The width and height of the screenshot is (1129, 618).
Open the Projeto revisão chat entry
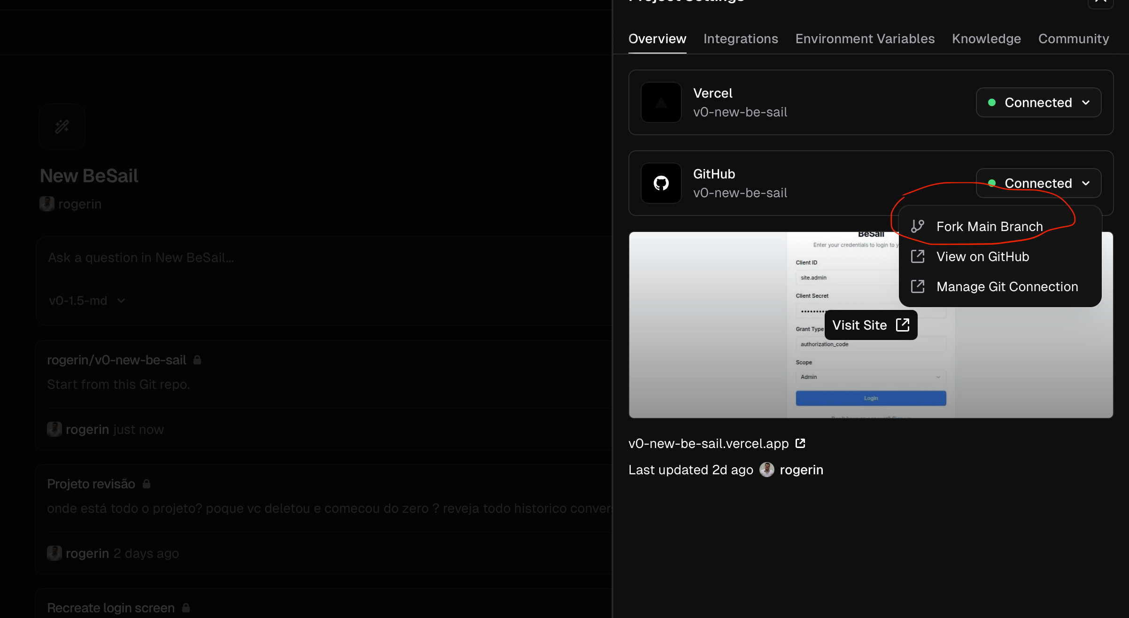pos(91,484)
